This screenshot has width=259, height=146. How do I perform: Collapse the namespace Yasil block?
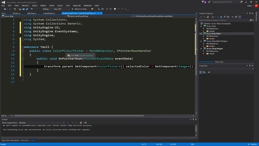(23, 47)
